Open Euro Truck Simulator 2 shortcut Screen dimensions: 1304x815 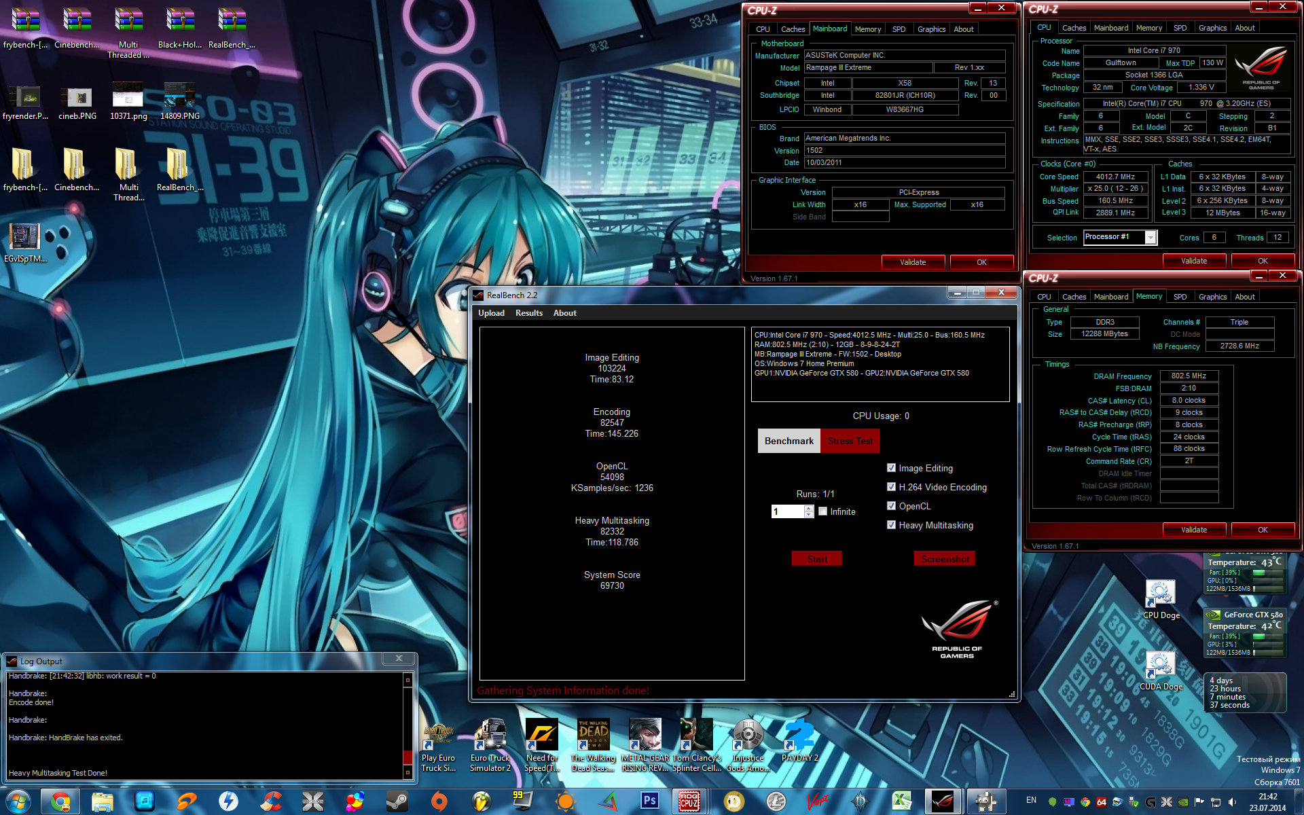pos(490,745)
